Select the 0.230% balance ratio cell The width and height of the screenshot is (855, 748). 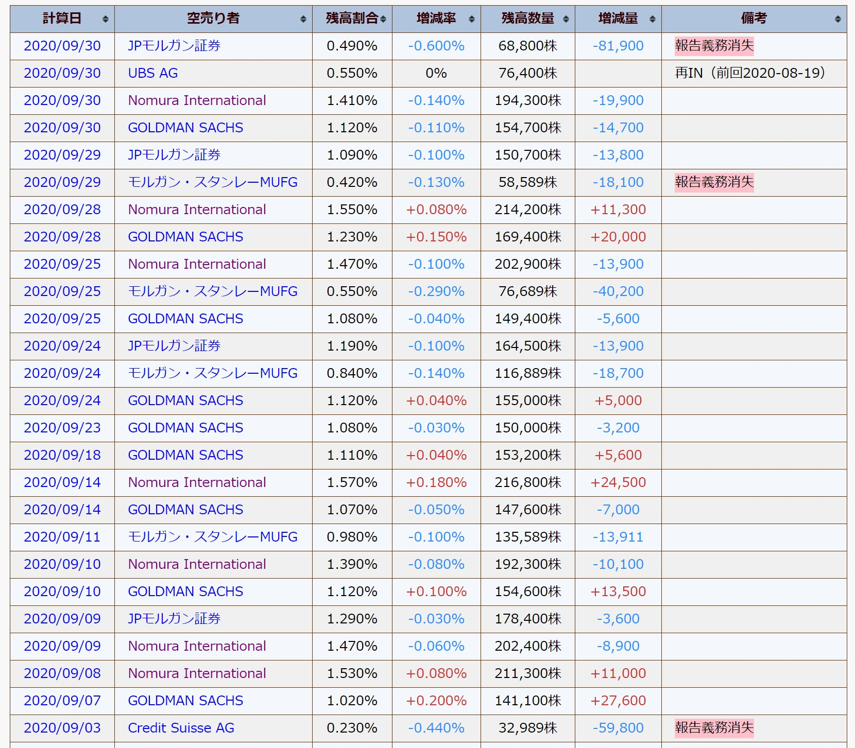click(352, 728)
